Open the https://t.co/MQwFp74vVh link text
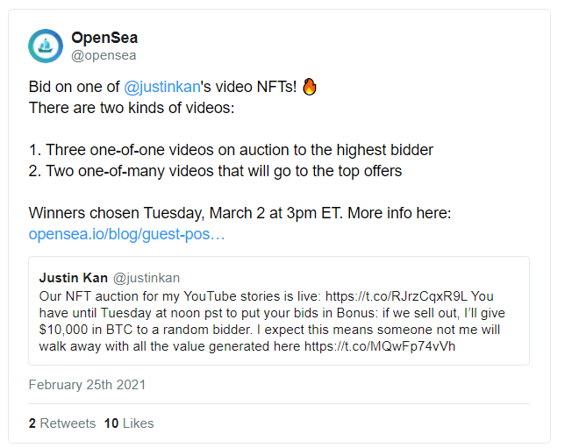Image resolution: width=572 pixels, height=448 pixels. [x=380, y=346]
